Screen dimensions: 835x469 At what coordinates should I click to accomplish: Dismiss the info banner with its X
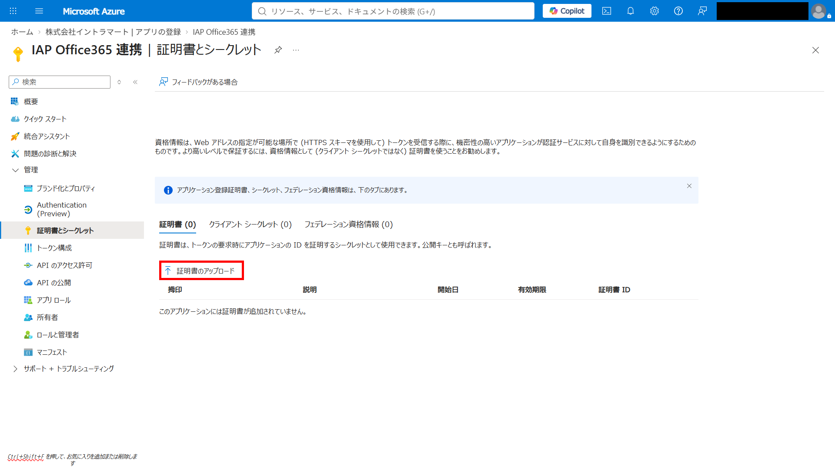(689, 186)
